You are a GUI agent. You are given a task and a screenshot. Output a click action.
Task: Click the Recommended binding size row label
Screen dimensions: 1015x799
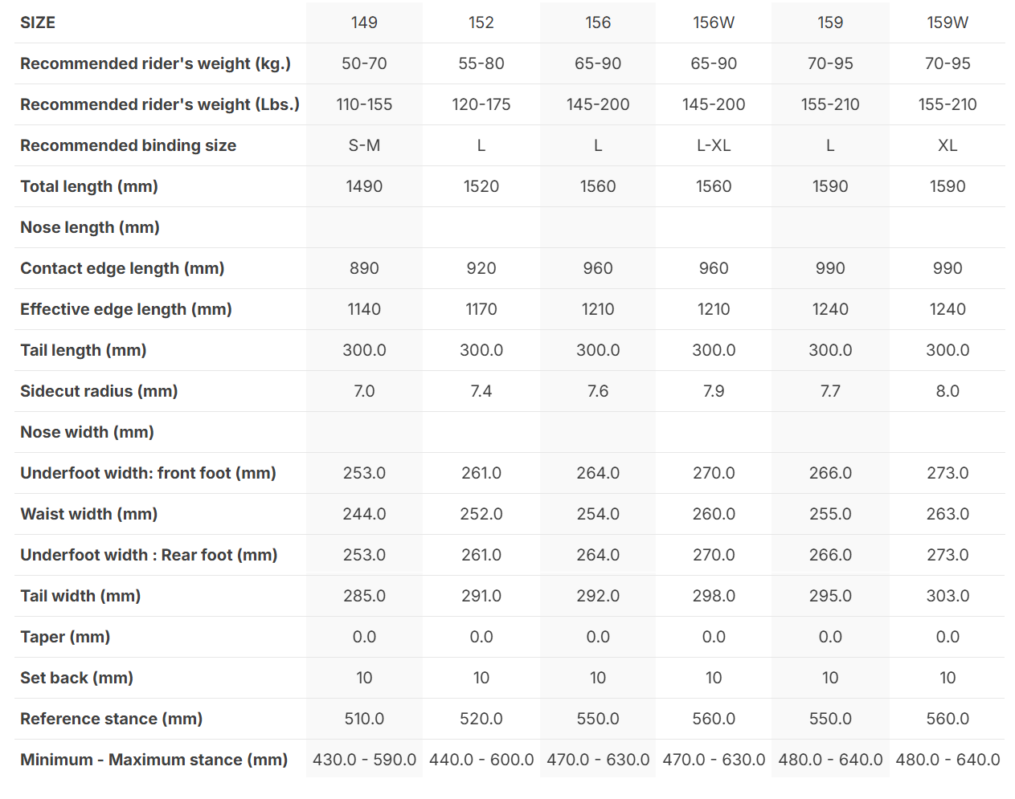pyautogui.click(x=128, y=145)
